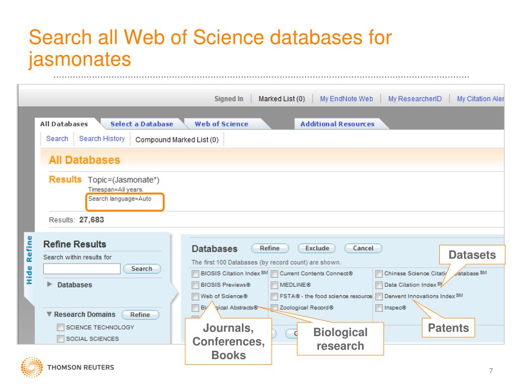Viewport: 517px width, 387px height.
Task: Click the results count 27,683
Action: click(92, 220)
